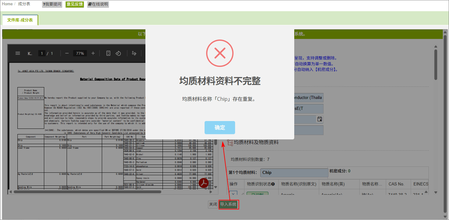Click the 成分表 breadcrumb text
The width and height of the screenshot is (449, 220).
click(24, 4)
